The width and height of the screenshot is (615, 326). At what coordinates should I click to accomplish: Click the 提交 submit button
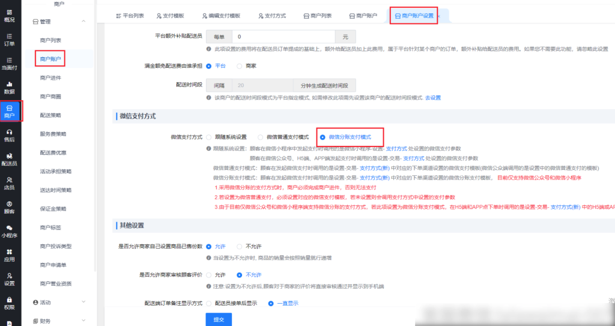(219, 319)
